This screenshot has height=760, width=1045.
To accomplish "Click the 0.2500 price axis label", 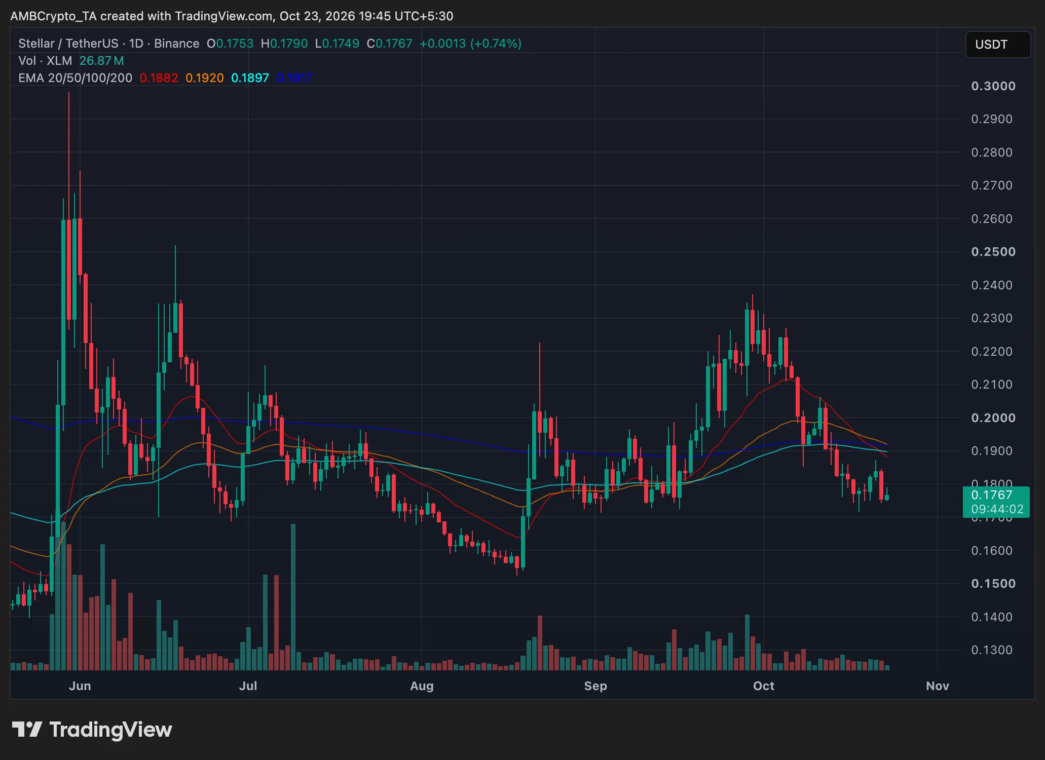I will click(x=993, y=252).
